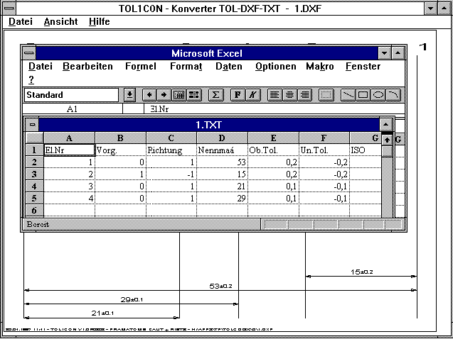Select cell containing 'Ob.Tol.'
Viewport: 453px width, 339px height.
point(273,150)
